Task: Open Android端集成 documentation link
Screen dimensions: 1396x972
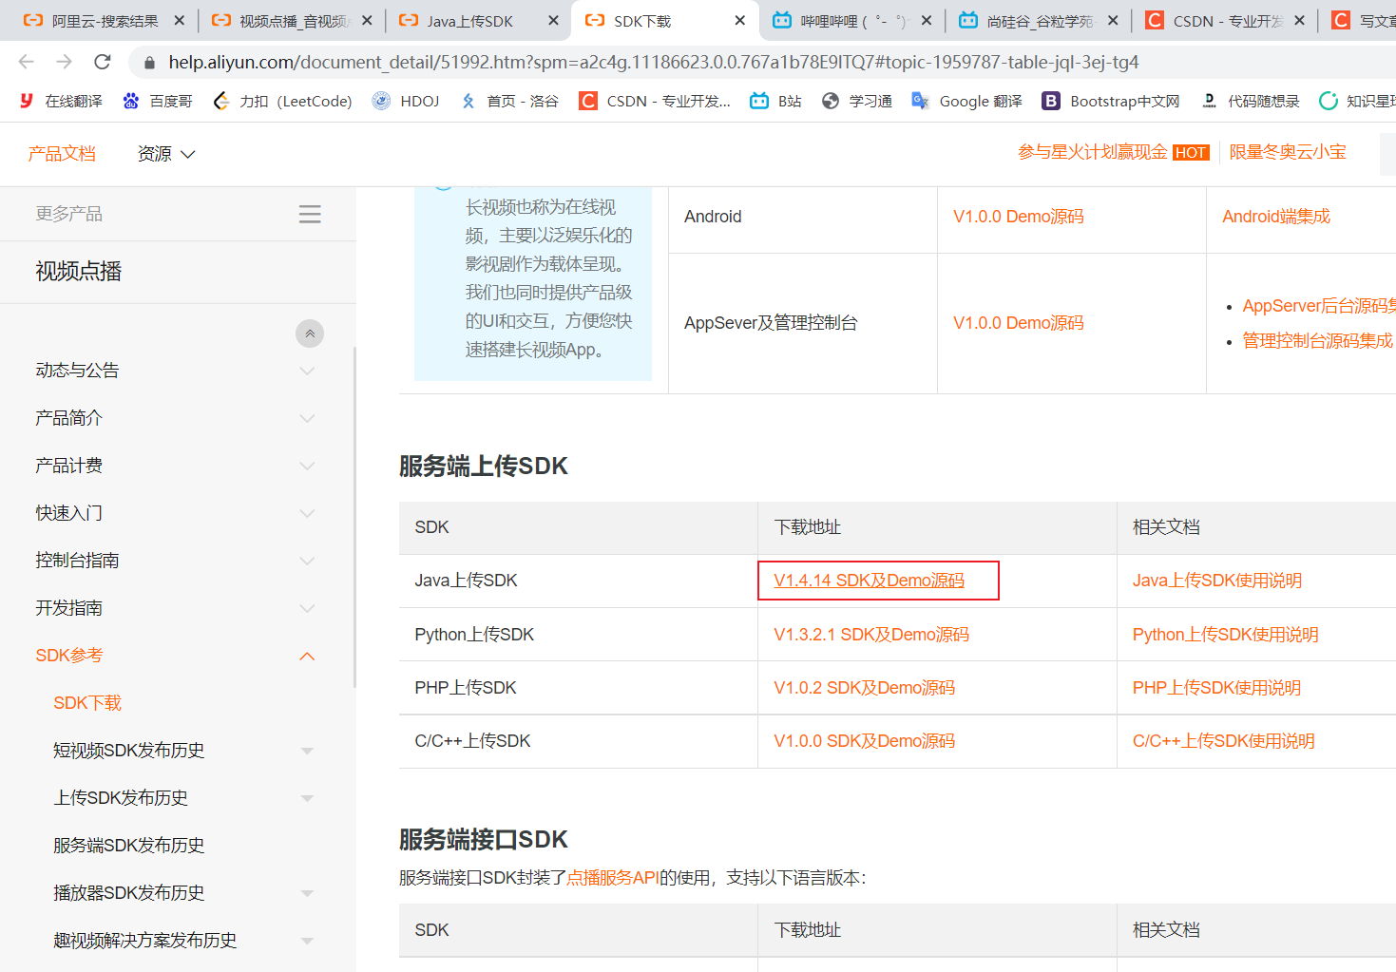Action: pyautogui.click(x=1275, y=217)
